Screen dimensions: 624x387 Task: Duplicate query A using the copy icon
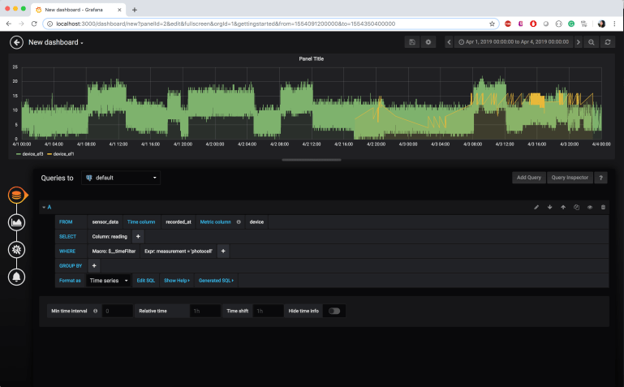(576, 207)
